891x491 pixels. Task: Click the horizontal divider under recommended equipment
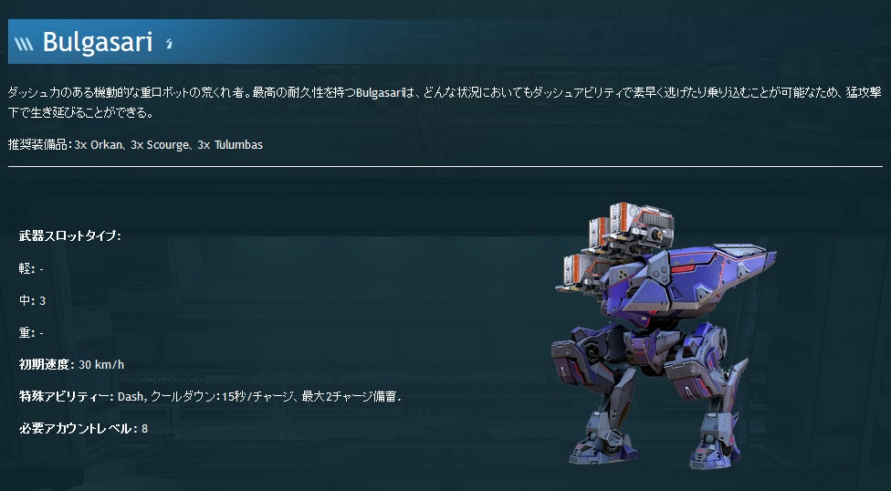click(x=445, y=166)
